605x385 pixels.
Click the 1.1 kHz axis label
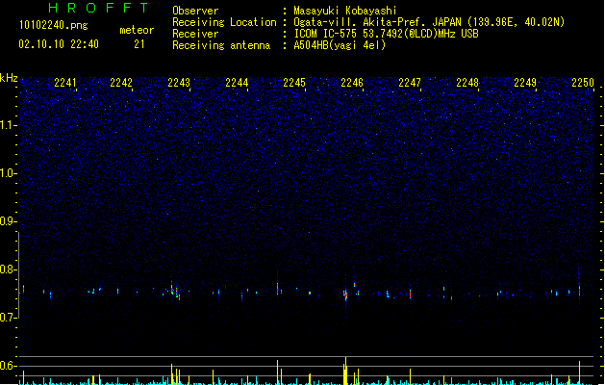tap(9, 125)
